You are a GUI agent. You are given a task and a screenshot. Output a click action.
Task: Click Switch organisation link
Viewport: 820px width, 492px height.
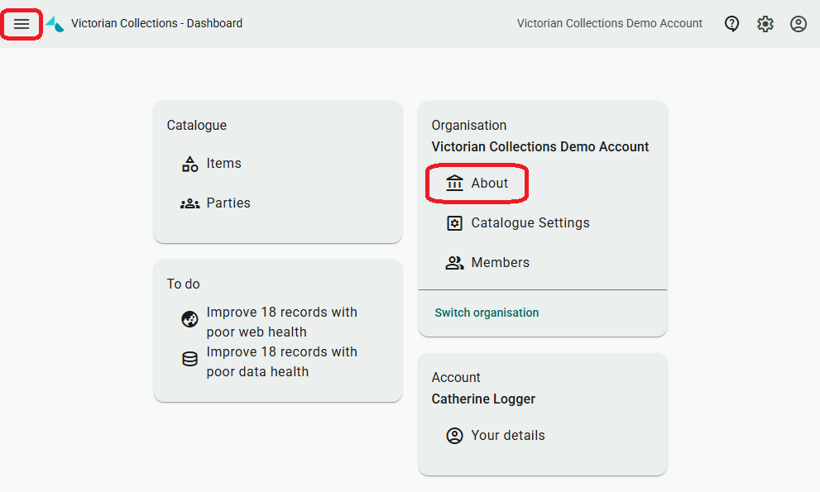[x=487, y=313]
